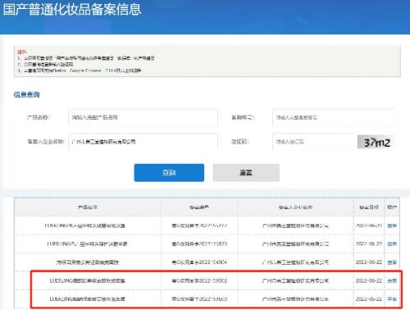Click the 产品名称 product name input field
Image resolution: width=410 pixels, height=310 pixels.
(143, 117)
